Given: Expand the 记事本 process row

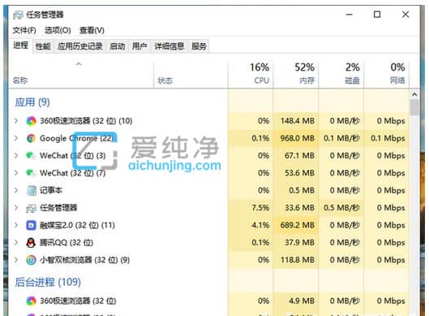Looking at the screenshot, I should pos(16,190).
